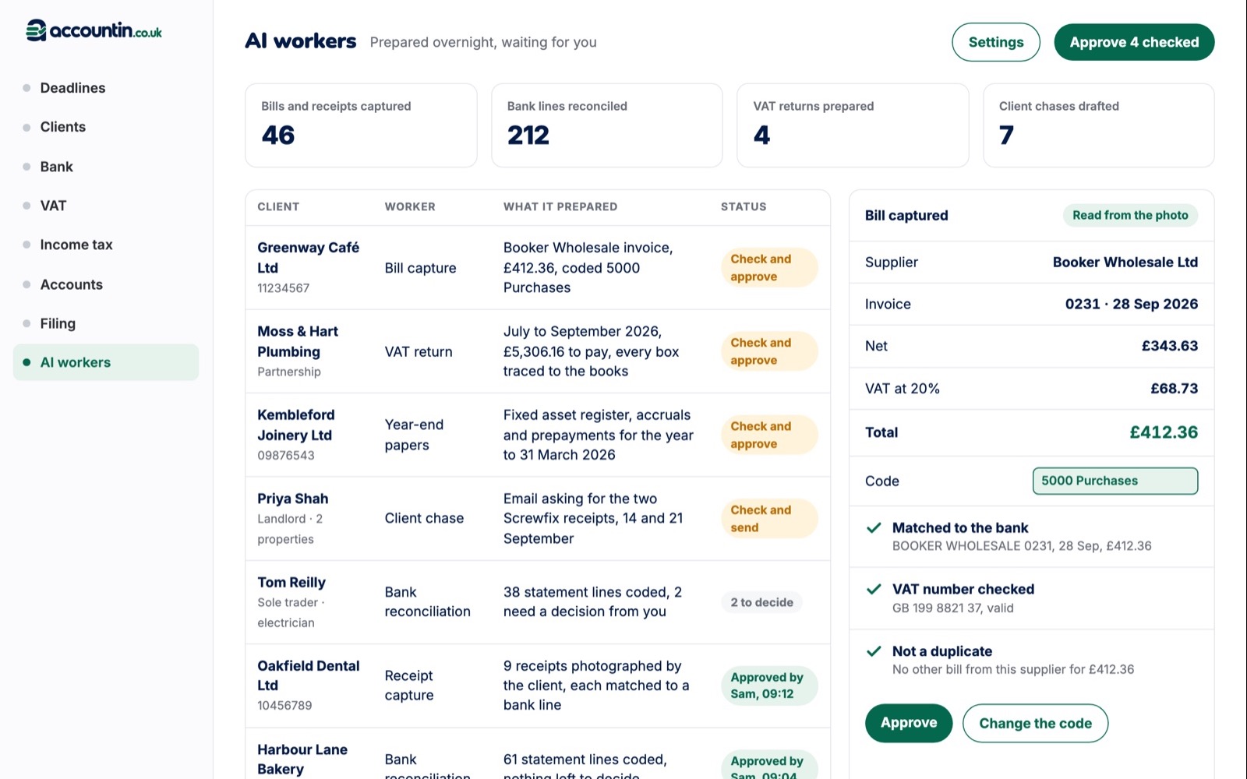Click Matched to the bank check icon
1247x779 pixels.
[x=874, y=527]
